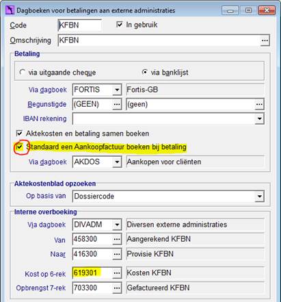Open account lookup for Kost op 6-rek

click(117, 273)
